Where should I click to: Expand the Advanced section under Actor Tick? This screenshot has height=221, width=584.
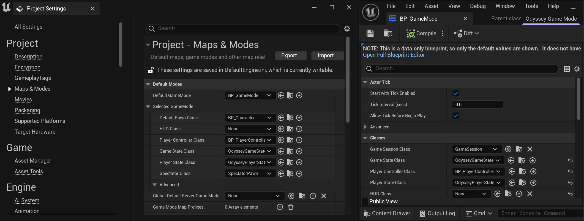[x=365, y=127]
